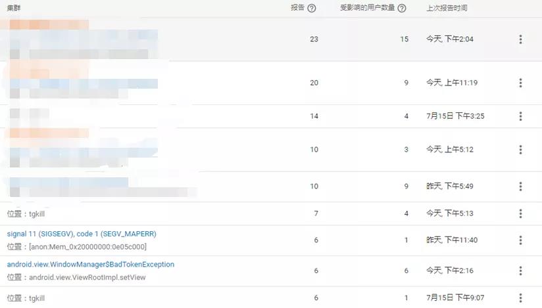Image resolution: width=542 pixels, height=308 pixels.
Task: Open the blurred cluster row with 14 reports
Action: click(x=271, y=116)
